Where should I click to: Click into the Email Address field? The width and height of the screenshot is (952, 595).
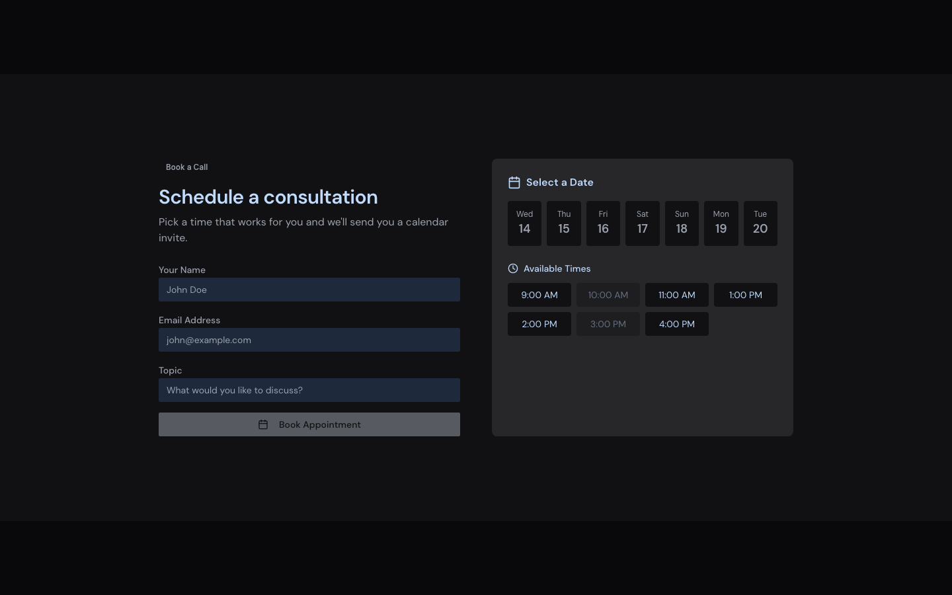309,340
